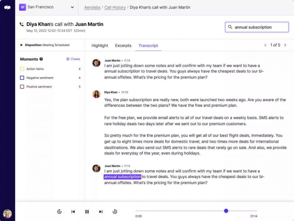Image resolution: width=294 pixels, height=221 pixels.
Task: Enable the Positive sentiment checkbox
Action: [22, 87]
